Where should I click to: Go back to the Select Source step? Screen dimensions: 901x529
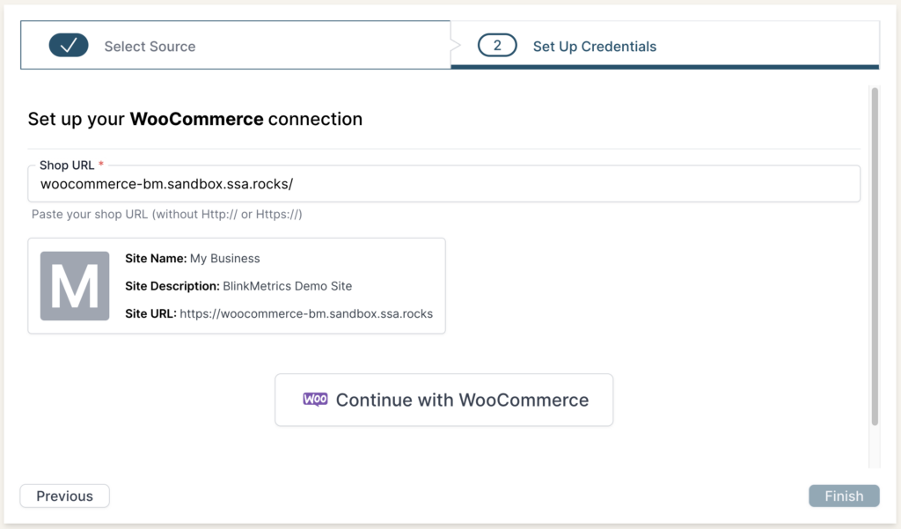150,47
